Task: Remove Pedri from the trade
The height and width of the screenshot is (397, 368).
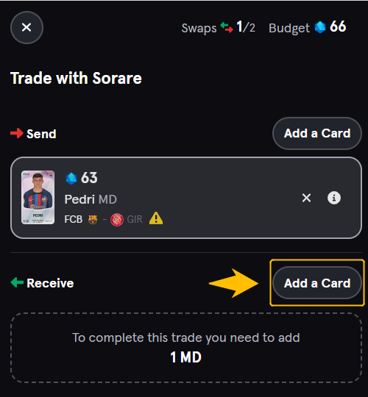Action: tap(306, 198)
